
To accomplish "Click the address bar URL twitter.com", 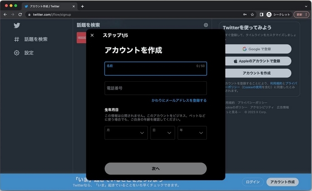I will click(x=52, y=15).
